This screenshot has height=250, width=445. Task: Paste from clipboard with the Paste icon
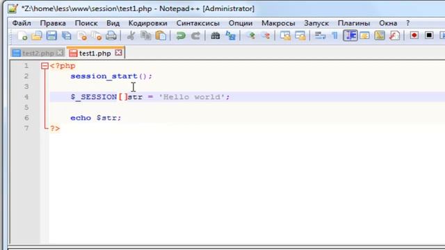[x=161, y=35]
